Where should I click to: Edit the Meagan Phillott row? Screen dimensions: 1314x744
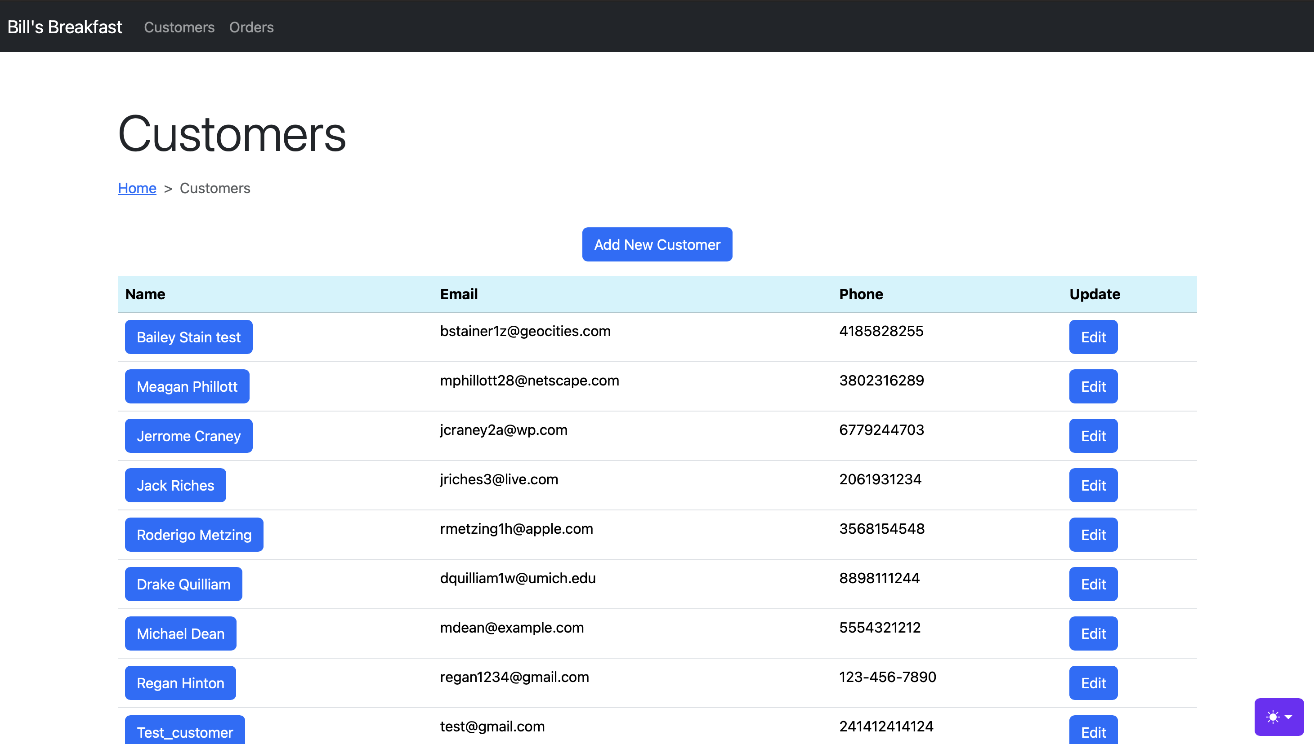[1093, 386]
